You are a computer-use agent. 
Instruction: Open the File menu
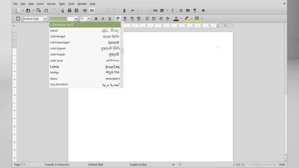(15, 4)
